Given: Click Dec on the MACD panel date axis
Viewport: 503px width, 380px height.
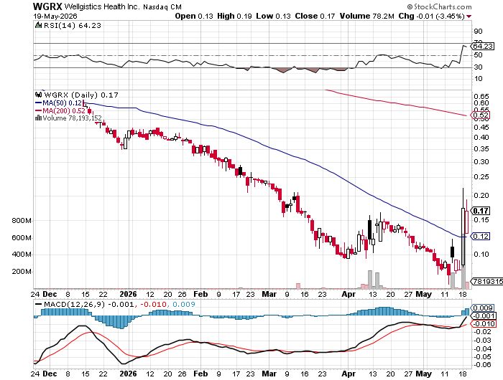Looking at the screenshot, I should coord(50,374).
